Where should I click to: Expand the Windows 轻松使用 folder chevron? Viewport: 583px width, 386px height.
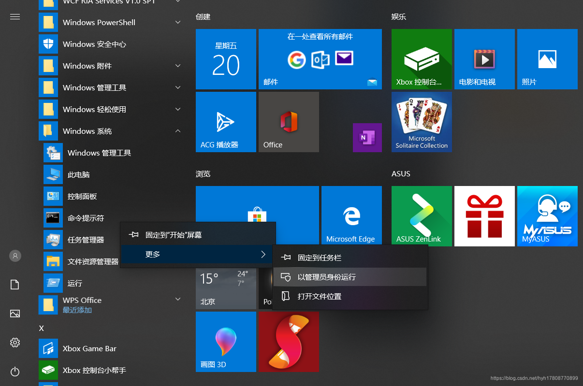178,109
